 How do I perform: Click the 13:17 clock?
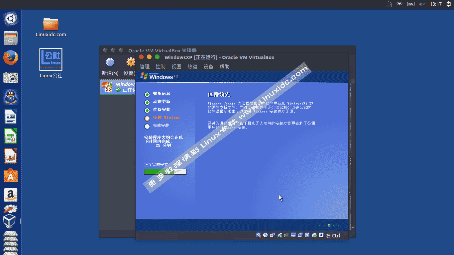(x=436, y=4)
